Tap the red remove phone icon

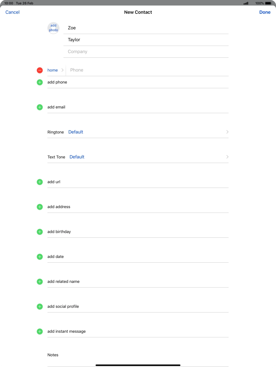[x=40, y=70]
